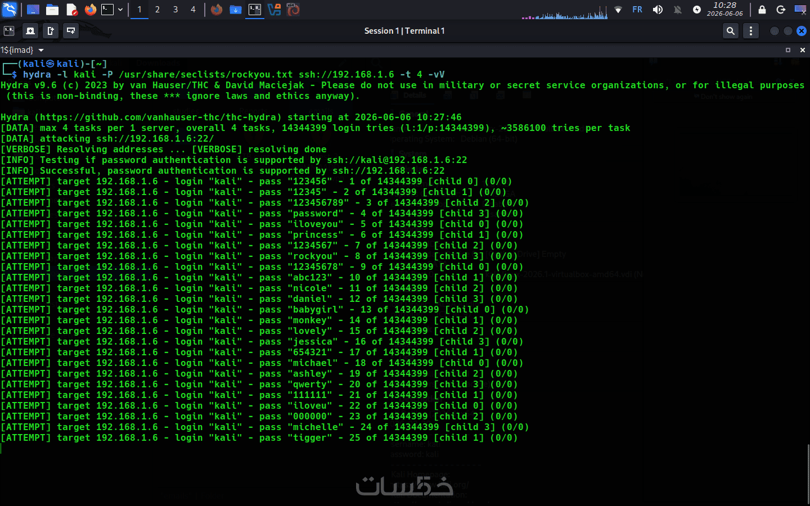Open the file manager from the panel

point(52,10)
